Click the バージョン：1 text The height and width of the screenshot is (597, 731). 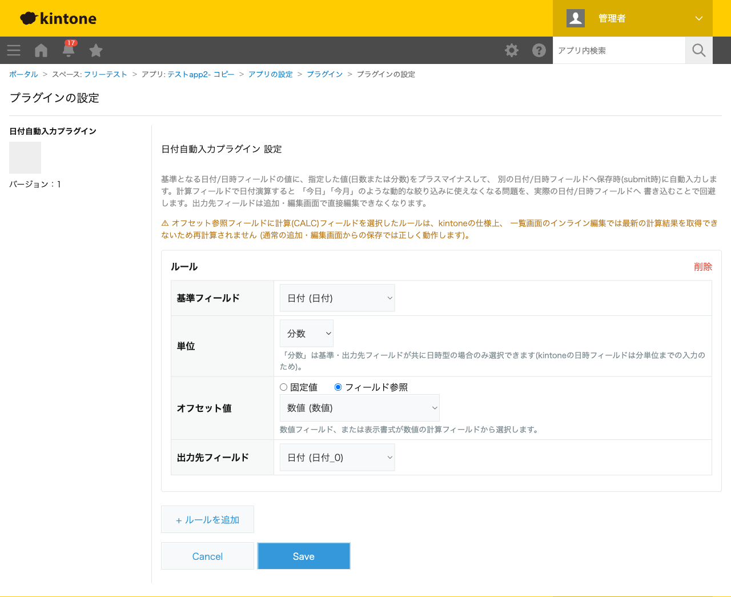click(35, 184)
